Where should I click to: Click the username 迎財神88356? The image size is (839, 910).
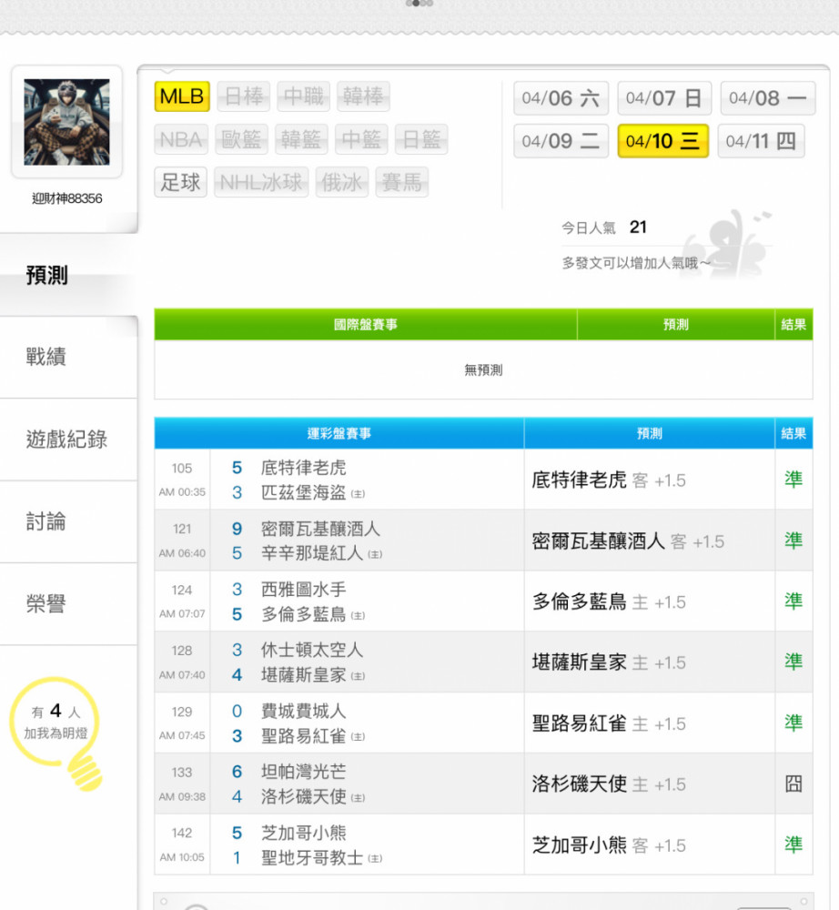pyautogui.click(x=66, y=198)
